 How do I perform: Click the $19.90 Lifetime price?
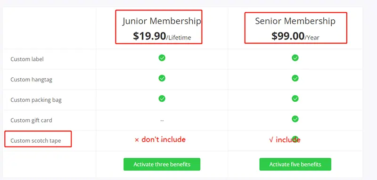point(162,36)
